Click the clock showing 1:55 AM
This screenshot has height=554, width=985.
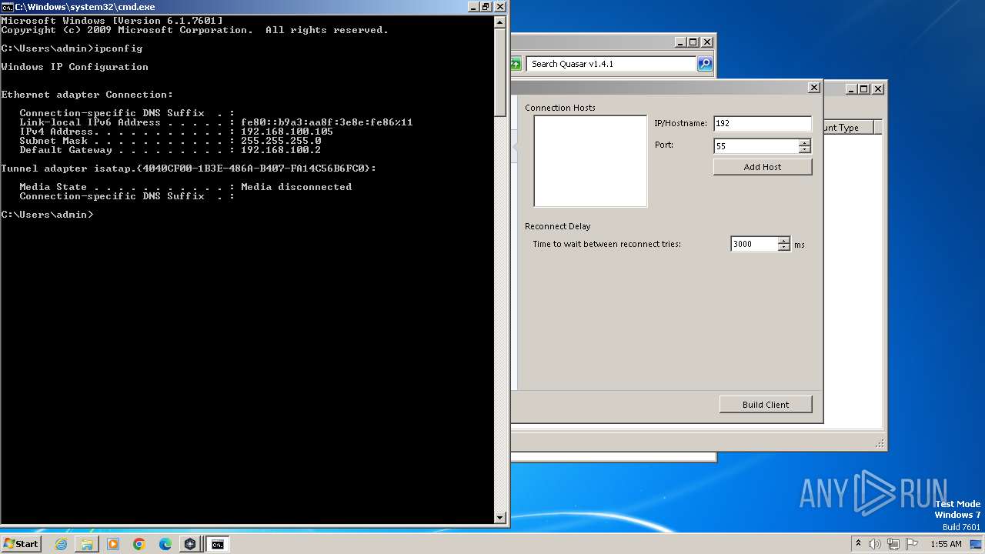(946, 544)
